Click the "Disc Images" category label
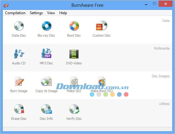 pos(161,76)
